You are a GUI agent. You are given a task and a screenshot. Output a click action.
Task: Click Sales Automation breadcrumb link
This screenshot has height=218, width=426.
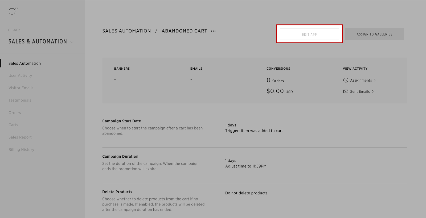pyautogui.click(x=126, y=31)
